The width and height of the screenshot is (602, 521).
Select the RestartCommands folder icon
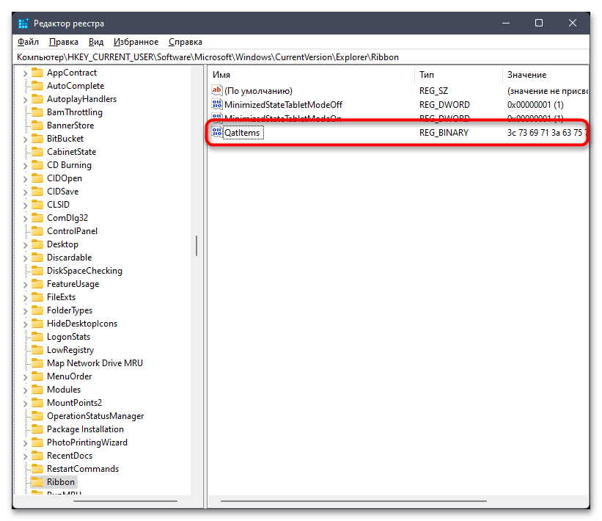(x=37, y=469)
